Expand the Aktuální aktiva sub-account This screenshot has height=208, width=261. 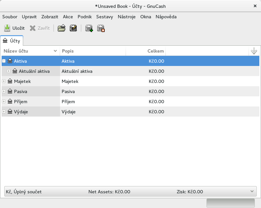pyautogui.click(x=9, y=71)
